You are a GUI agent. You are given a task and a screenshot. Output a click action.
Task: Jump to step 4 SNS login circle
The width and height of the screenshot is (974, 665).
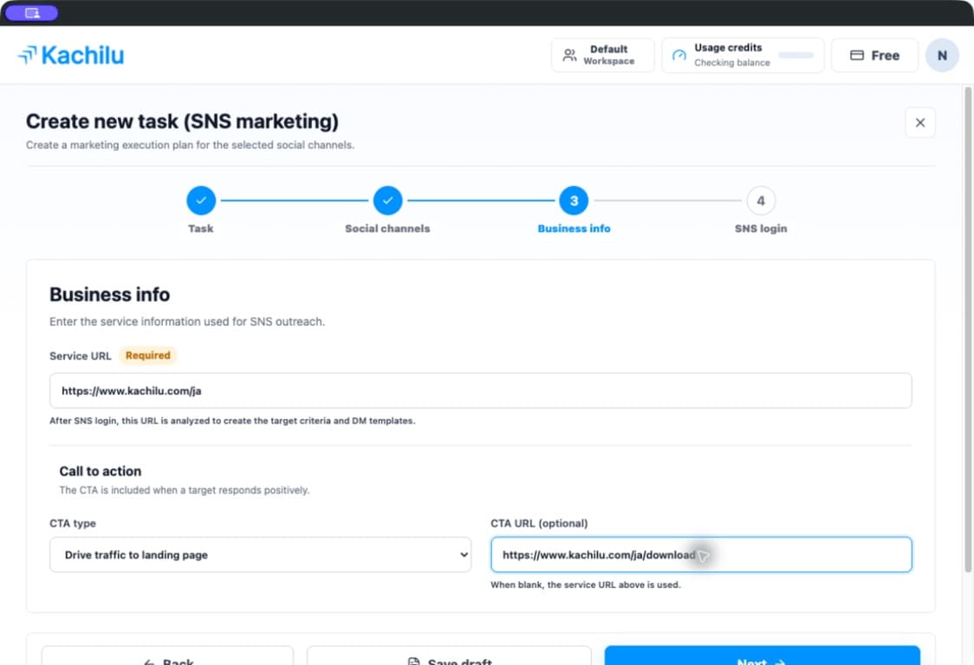(x=760, y=201)
